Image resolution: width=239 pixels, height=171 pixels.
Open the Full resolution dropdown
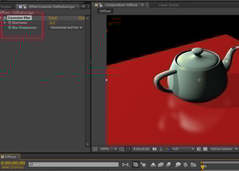pyautogui.click(x=183, y=149)
